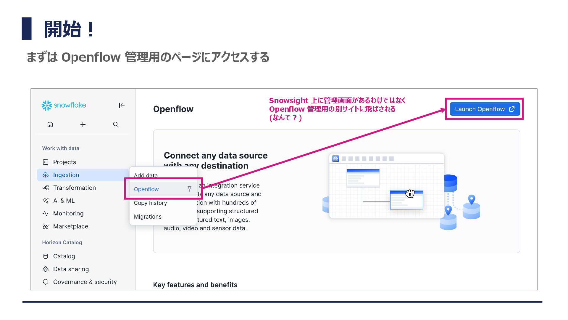Click the Projects sidebar icon

[x=46, y=162]
